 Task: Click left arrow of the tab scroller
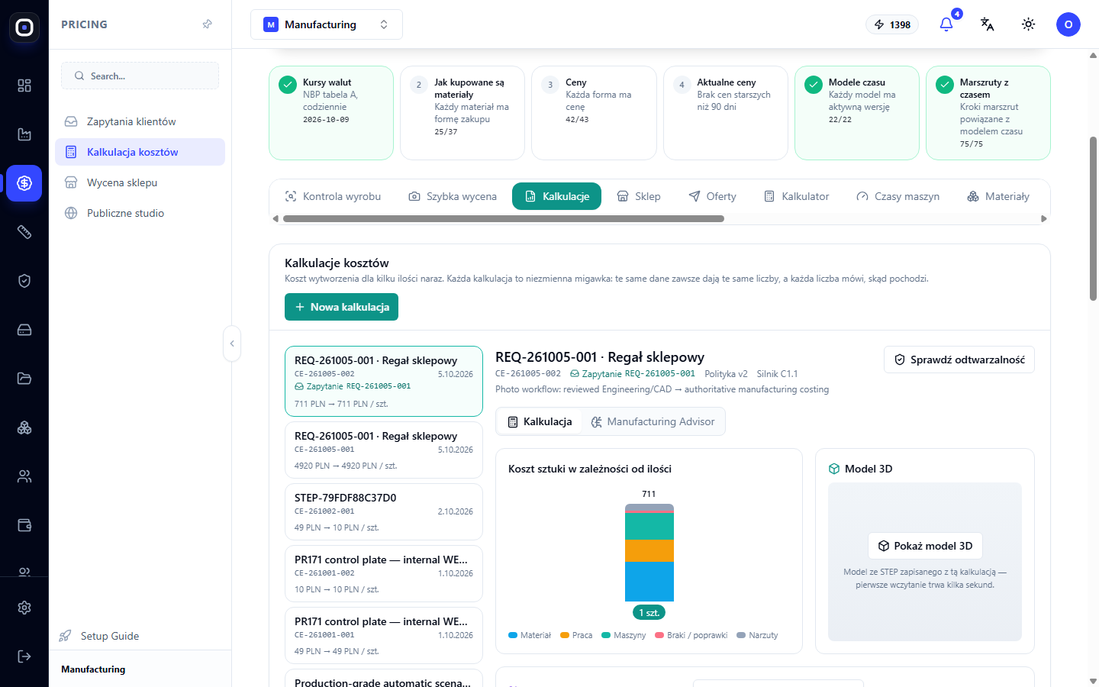pos(276,219)
